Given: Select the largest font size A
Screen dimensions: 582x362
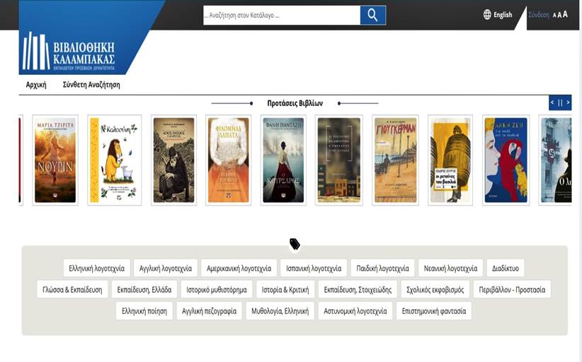Looking at the screenshot, I should click(565, 14).
